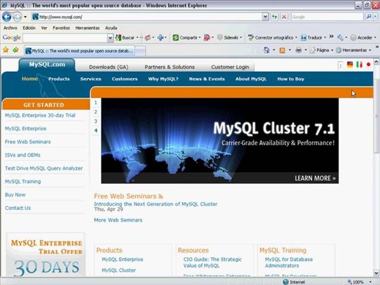Click the page vertical scrollbar thumb
The image size is (380, 285).
pos(376,116)
